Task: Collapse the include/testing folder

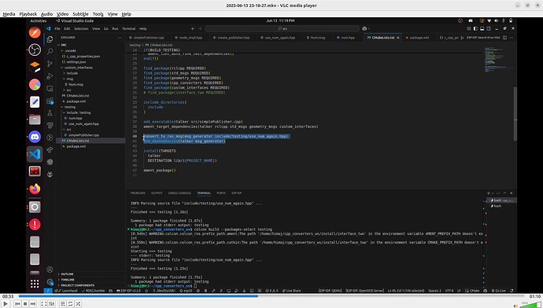Action: tap(78, 112)
